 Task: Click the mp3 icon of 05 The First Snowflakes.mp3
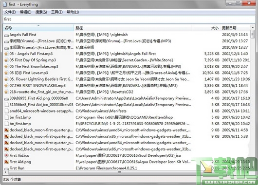click(x=6, y=67)
